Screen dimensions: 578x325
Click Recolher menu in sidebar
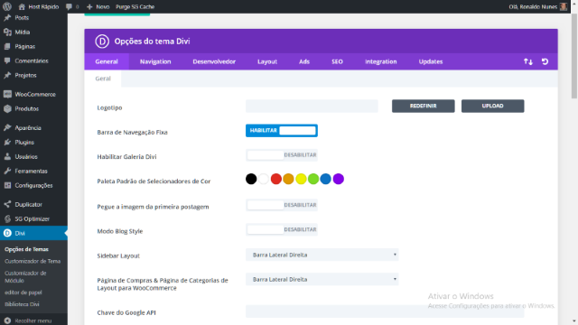pos(33,321)
